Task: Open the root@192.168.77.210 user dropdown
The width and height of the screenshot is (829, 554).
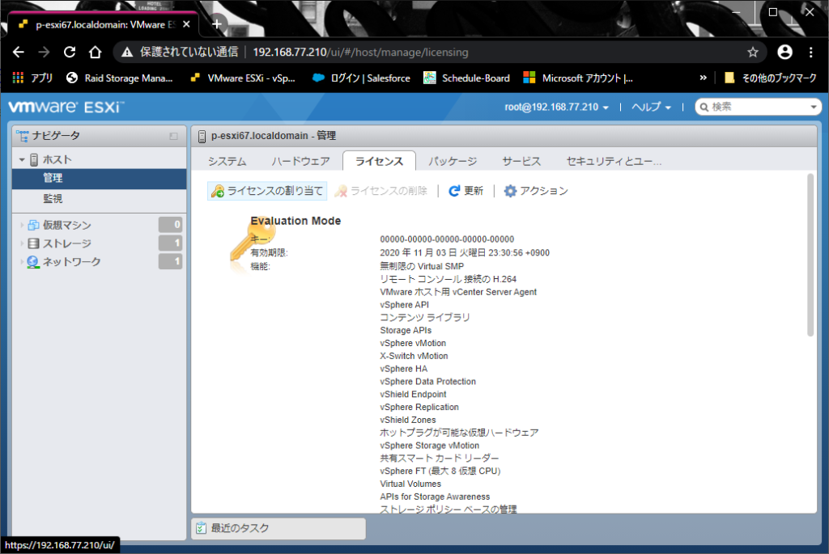Action: click(x=556, y=108)
